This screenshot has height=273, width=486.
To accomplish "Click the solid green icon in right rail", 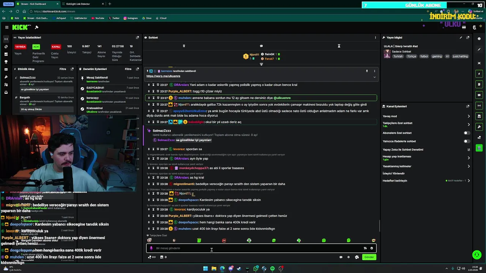I will (x=479, y=148).
